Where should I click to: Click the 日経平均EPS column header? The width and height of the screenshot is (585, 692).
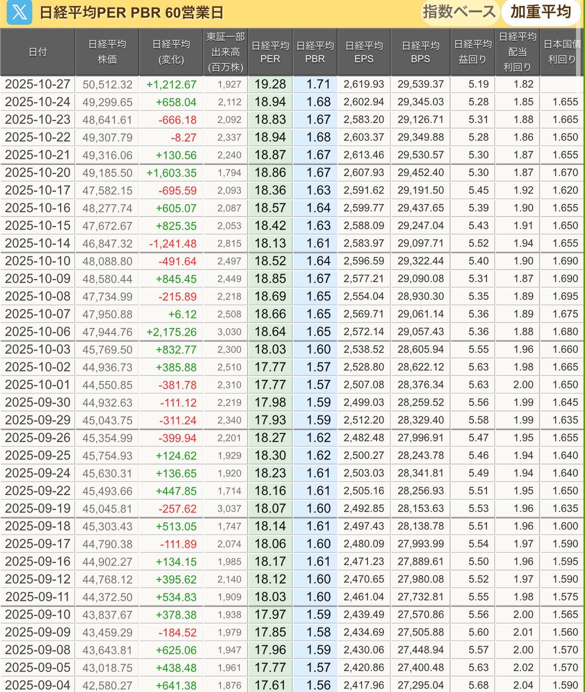coord(363,52)
